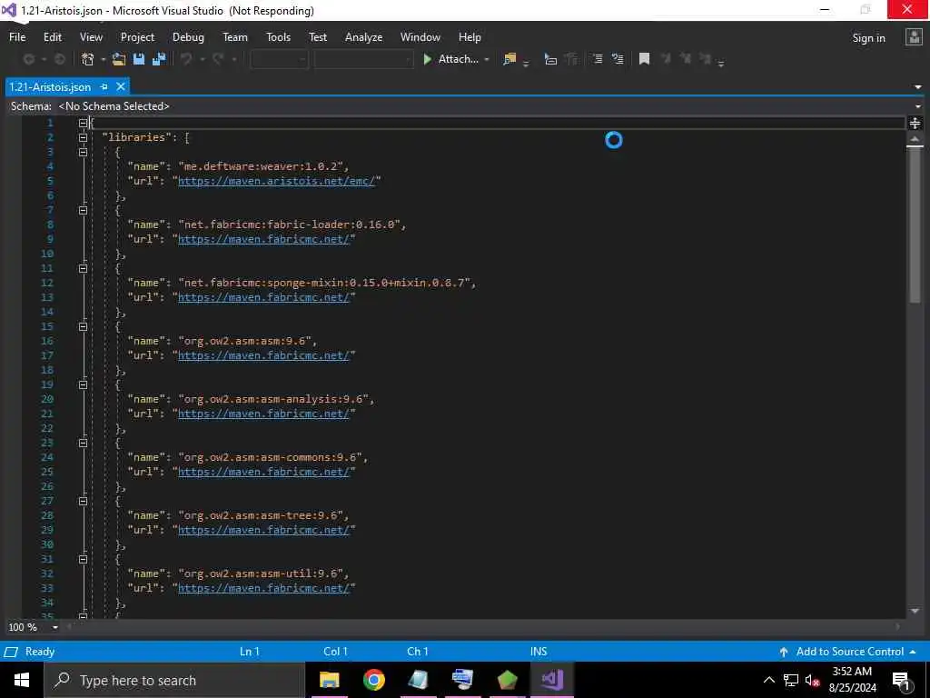Viewport: 930px width, 698px height.
Task: Click the Undo toolbar icon
Action: coord(186,59)
